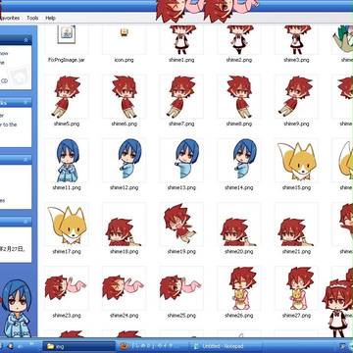Select the shime9.png thumbnail
The width and height of the screenshot is (353, 353).
296,97
